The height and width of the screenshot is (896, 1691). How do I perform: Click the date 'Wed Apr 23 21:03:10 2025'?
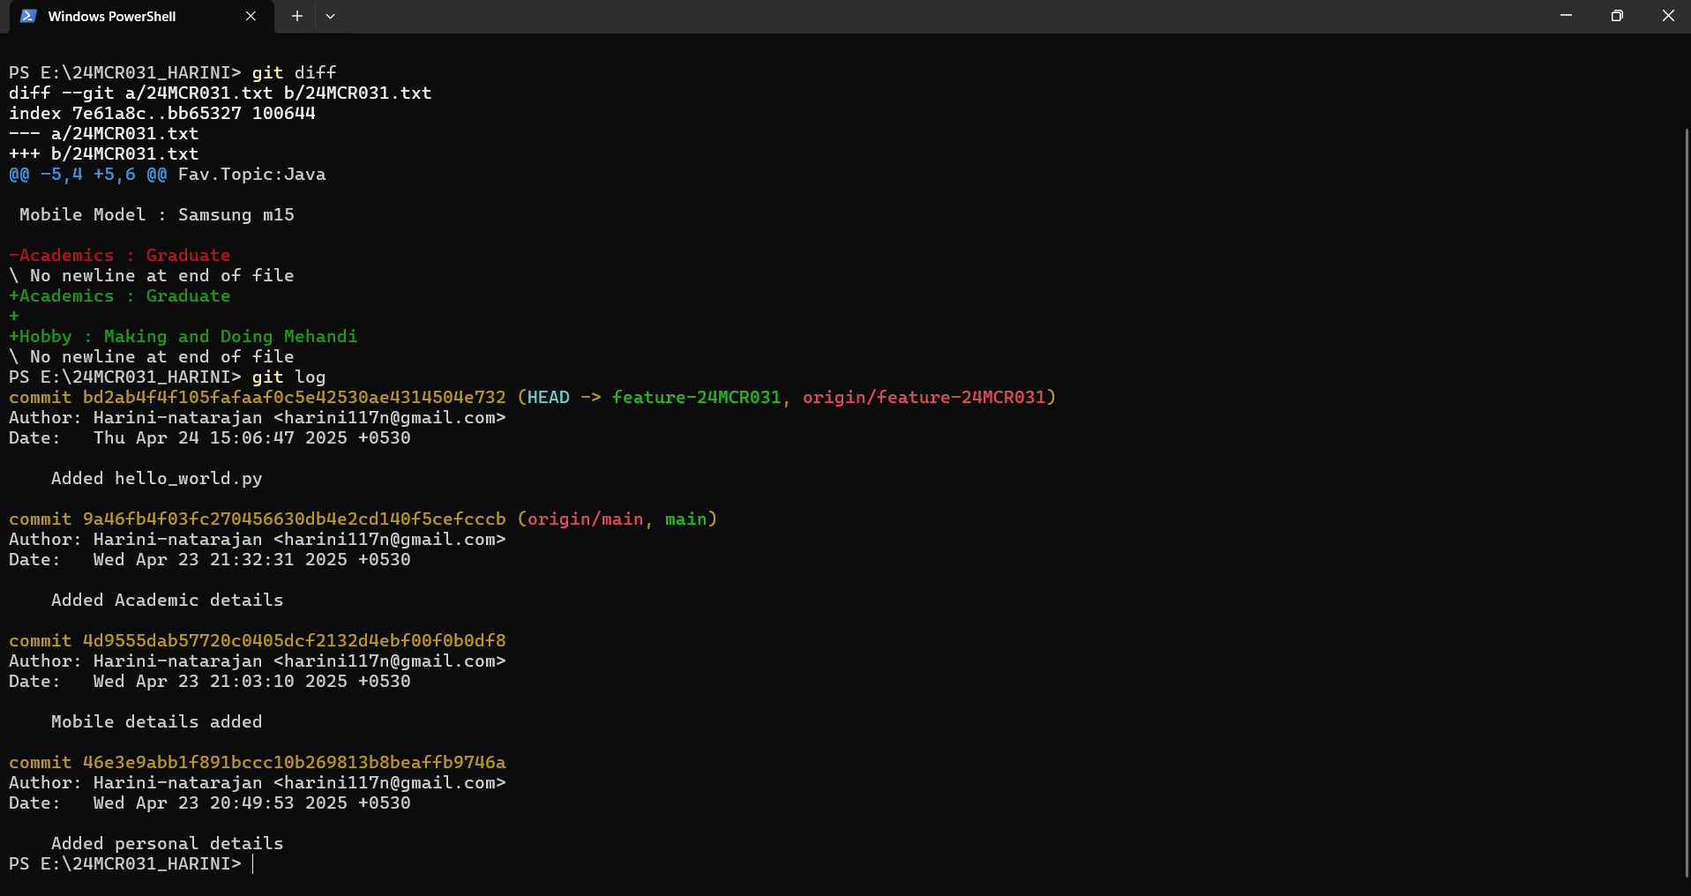pyautogui.click(x=221, y=682)
